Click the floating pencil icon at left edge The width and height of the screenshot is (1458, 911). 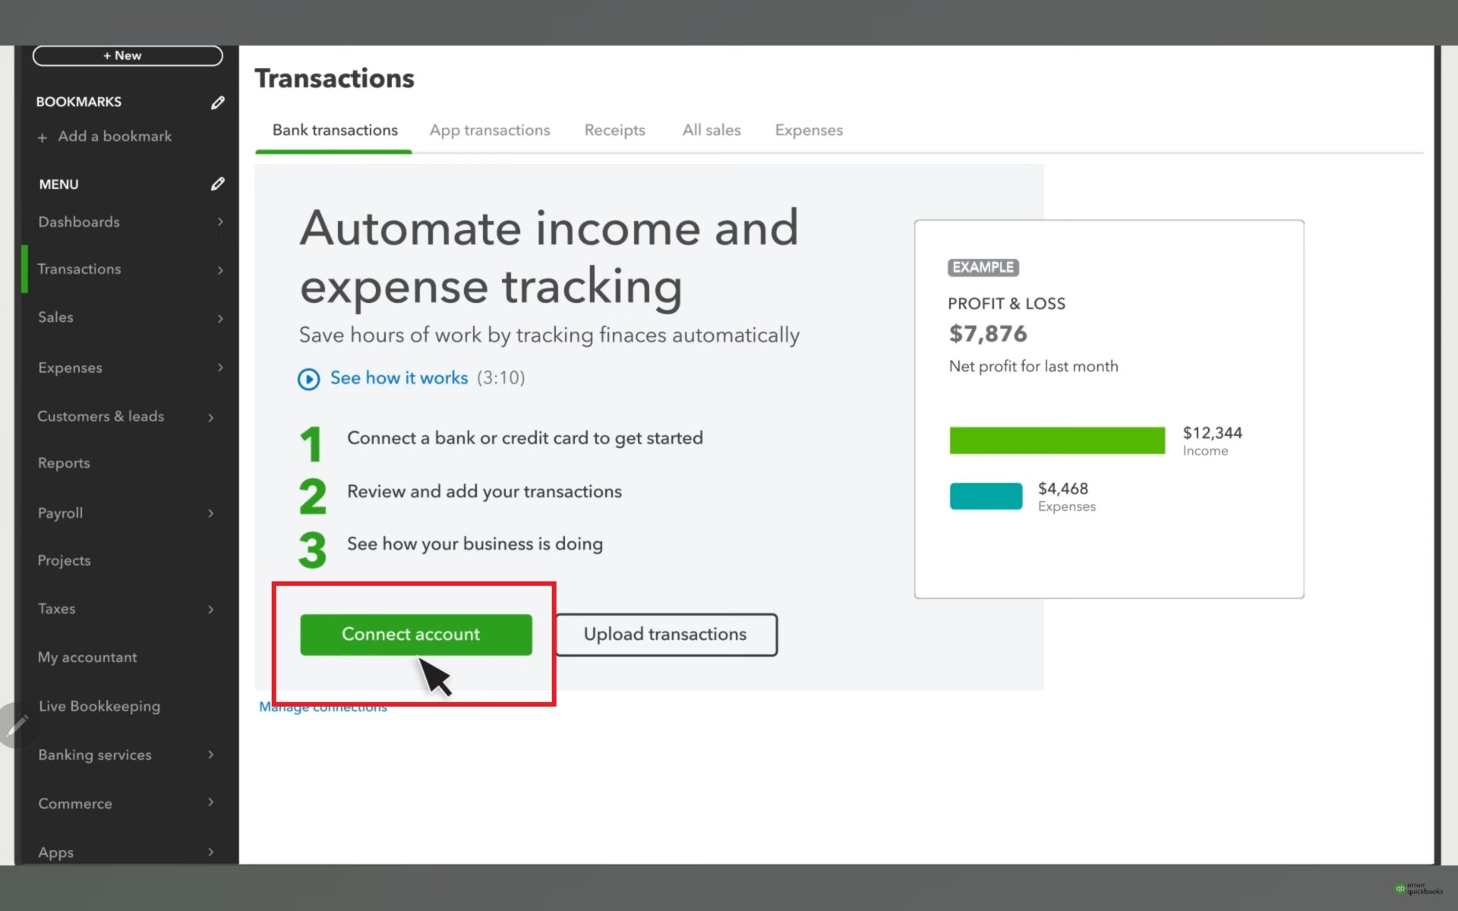click(16, 726)
